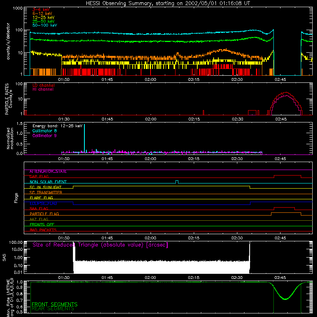Click the 0.9 tick on the livetime axis
The width and height of the screenshot is (317, 317).
(x=20, y=287)
